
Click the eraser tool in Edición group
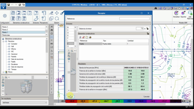click(x=51, y=13)
